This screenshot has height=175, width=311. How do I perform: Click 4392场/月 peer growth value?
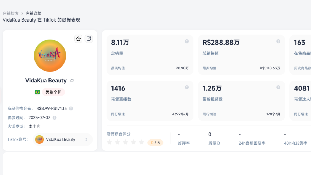180,114
